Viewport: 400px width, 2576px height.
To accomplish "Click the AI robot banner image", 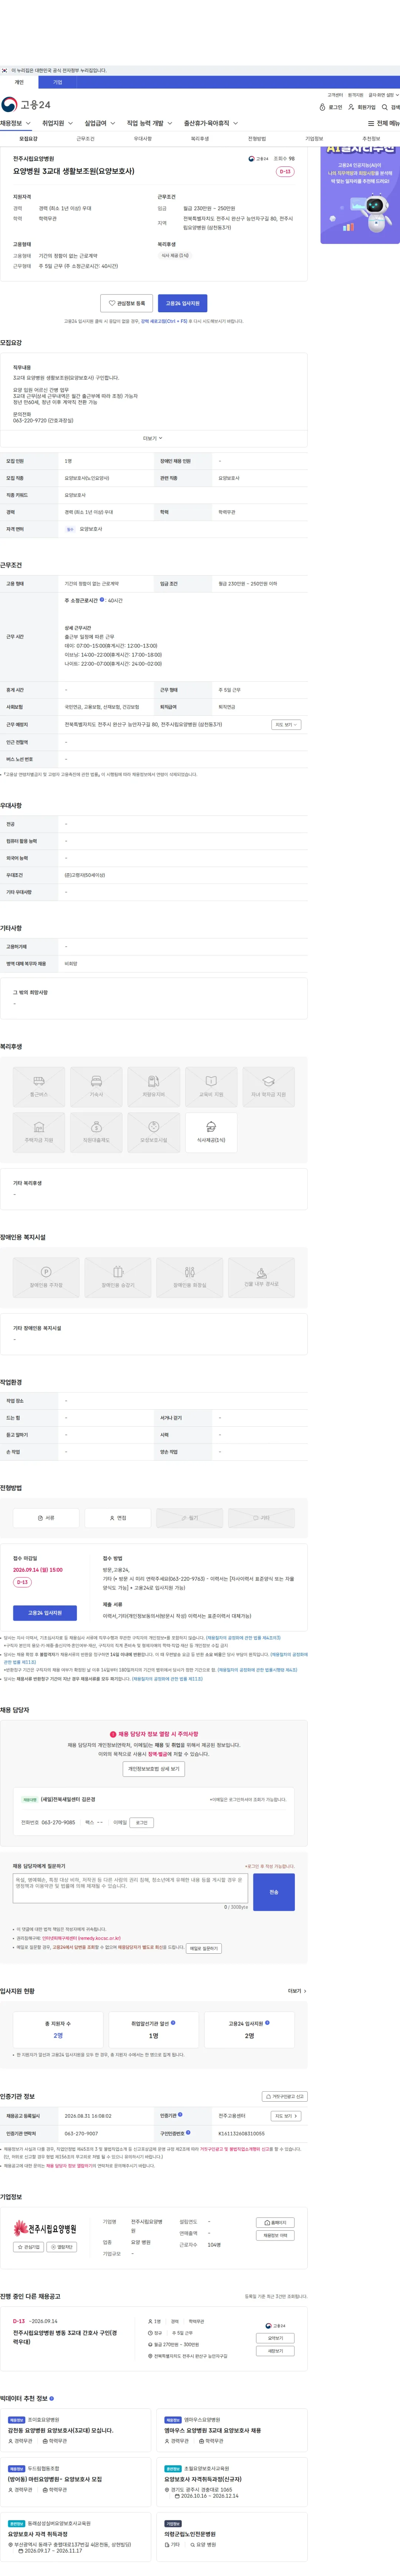I will pos(360,196).
